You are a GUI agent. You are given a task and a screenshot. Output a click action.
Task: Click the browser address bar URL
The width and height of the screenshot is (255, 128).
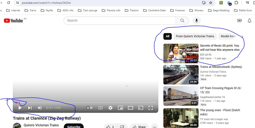[x=46, y=3]
